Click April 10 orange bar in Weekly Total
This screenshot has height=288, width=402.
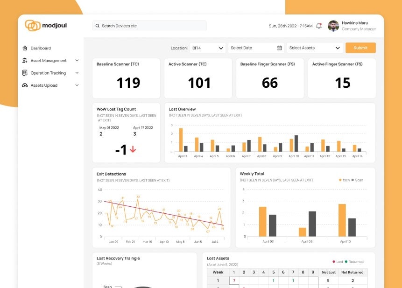pos(342,220)
